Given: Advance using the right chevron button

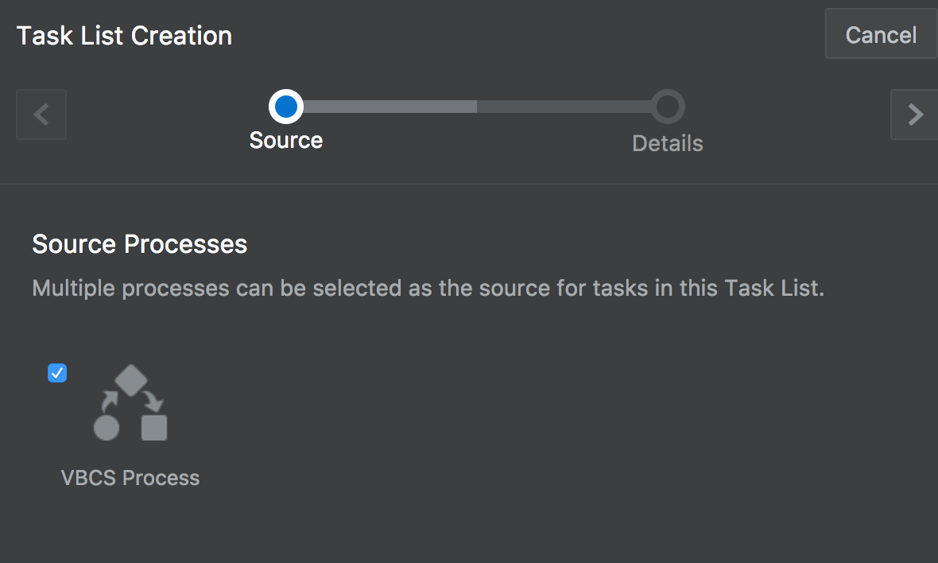Looking at the screenshot, I should pos(914,115).
